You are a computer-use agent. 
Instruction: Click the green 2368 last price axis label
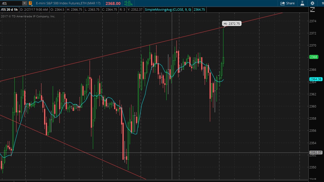313,57
